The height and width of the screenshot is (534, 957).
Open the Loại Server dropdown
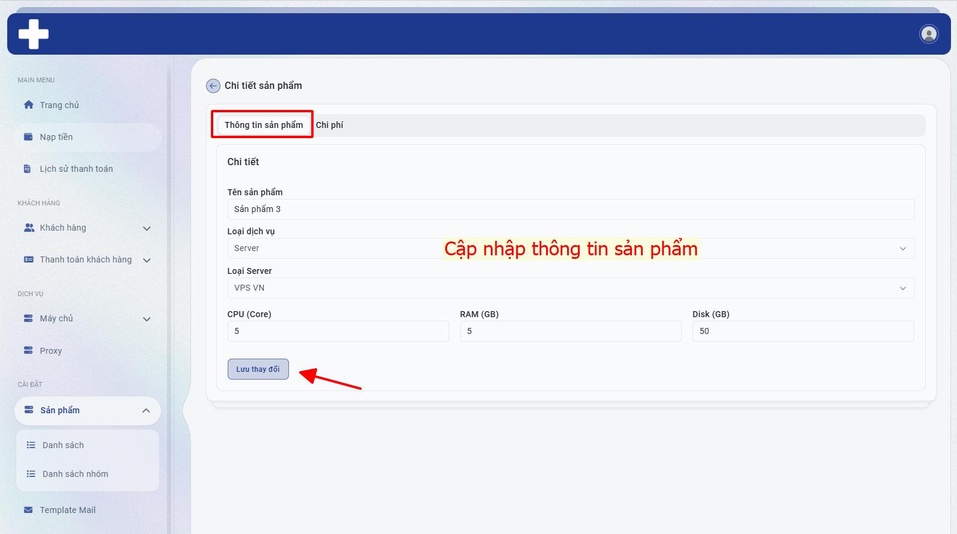point(571,288)
